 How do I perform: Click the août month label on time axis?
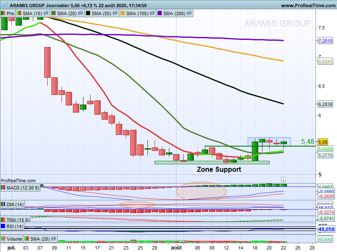176,248
